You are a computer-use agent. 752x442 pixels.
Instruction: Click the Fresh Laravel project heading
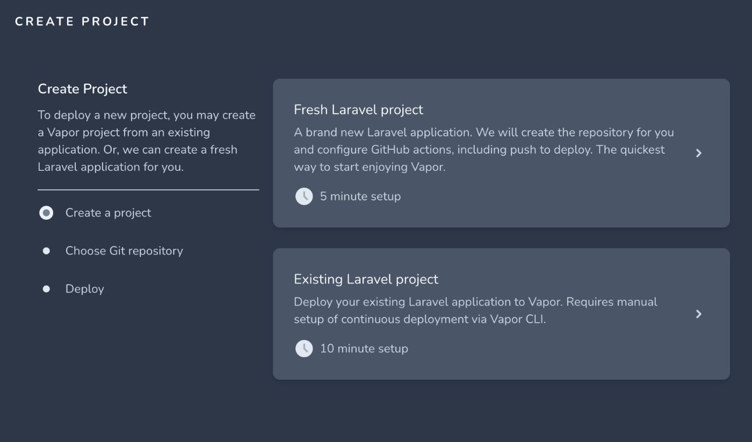pyautogui.click(x=358, y=110)
